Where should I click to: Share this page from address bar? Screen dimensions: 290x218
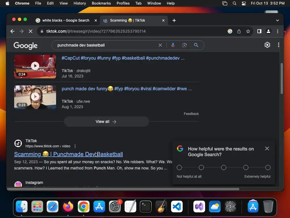click(239, 31)
